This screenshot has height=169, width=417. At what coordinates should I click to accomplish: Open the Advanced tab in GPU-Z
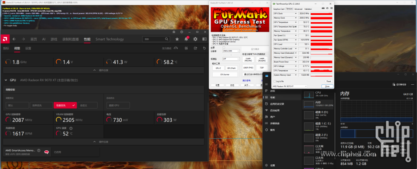point(298,9)
